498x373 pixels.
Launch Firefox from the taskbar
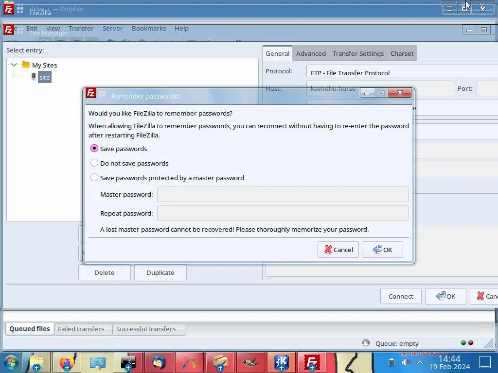pos(67,362)
